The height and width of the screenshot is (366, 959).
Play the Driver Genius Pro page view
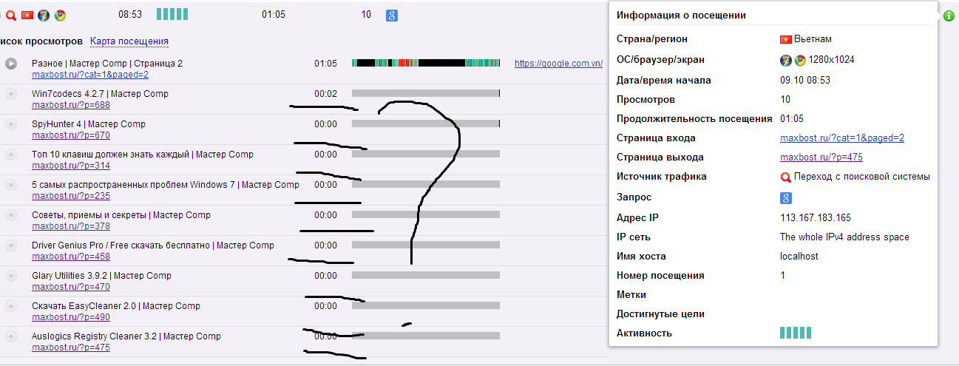11,245
